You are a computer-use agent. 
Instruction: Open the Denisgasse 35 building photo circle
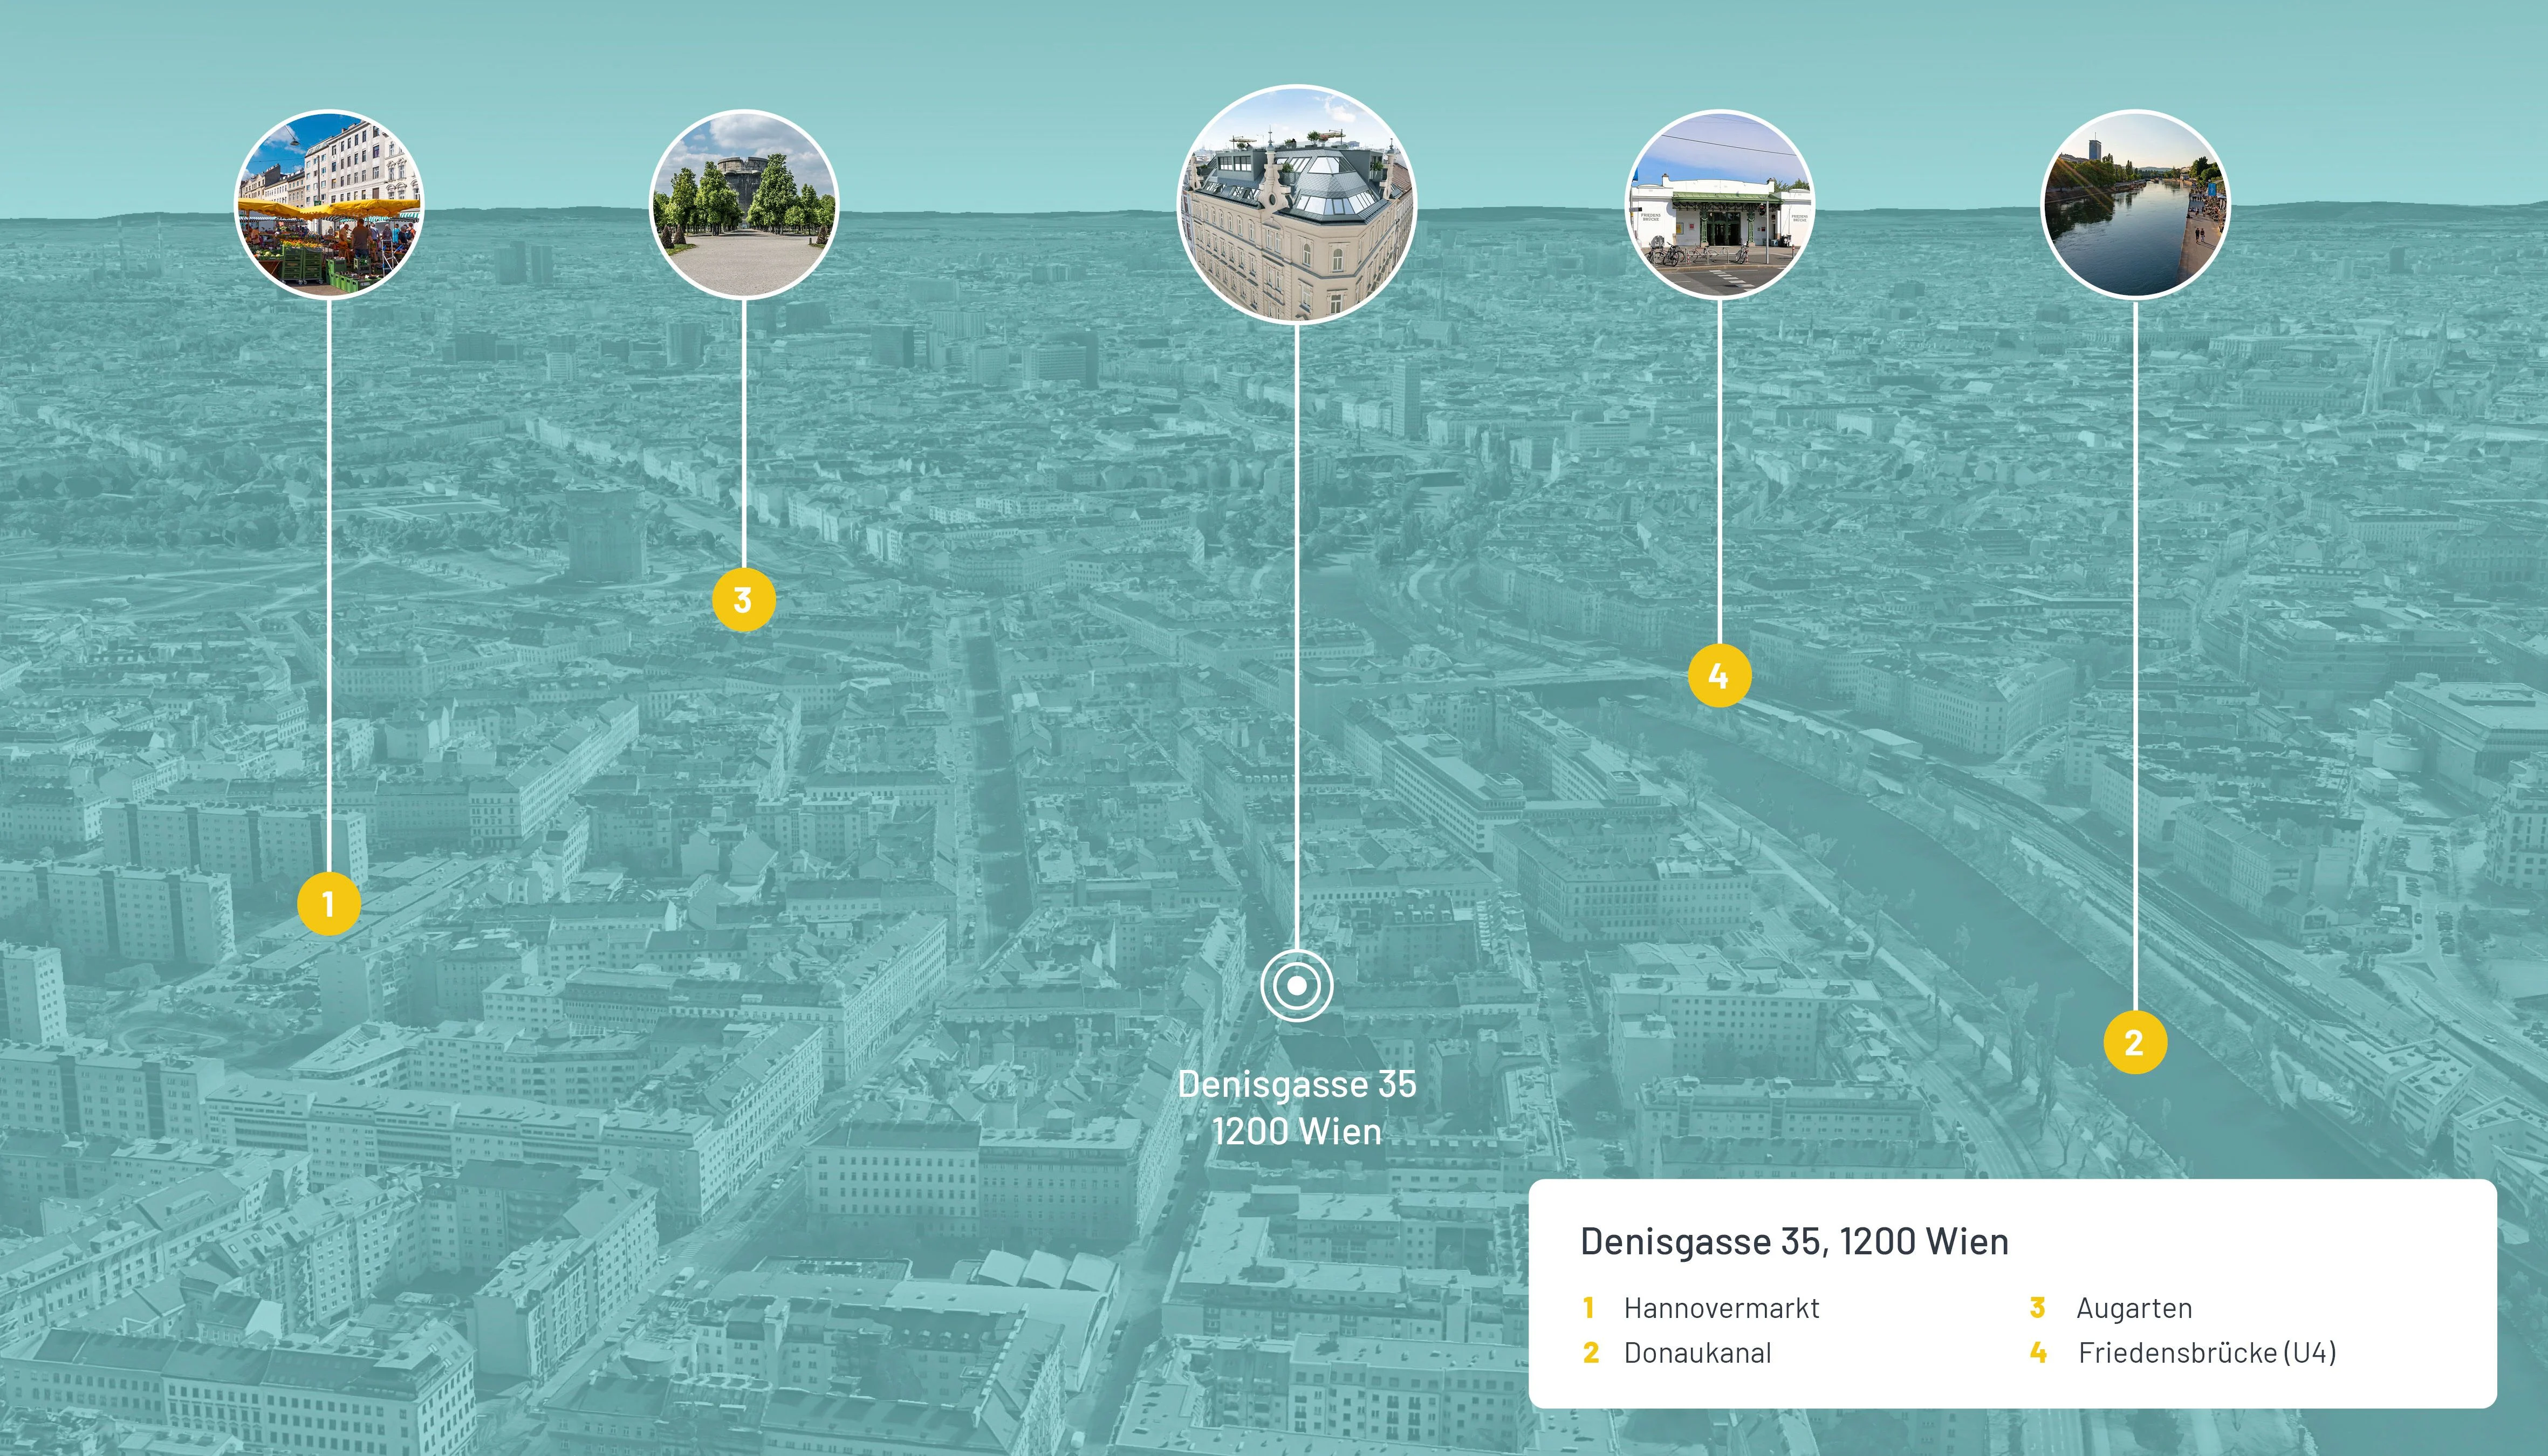click(x=1297, y=204)
